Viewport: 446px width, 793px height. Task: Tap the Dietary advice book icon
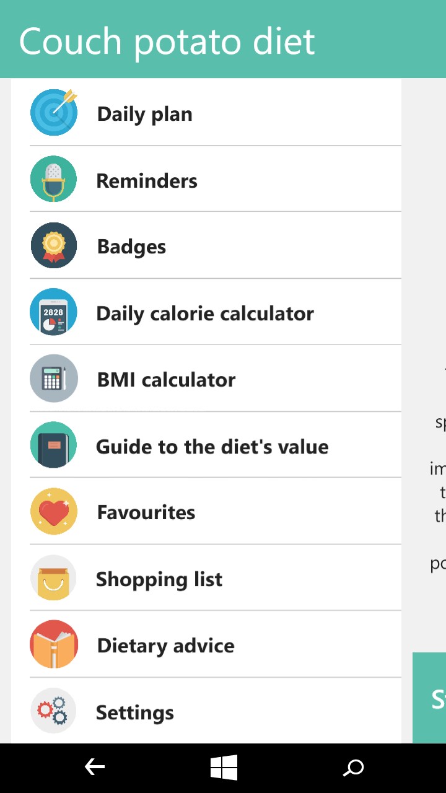point(54,644)
